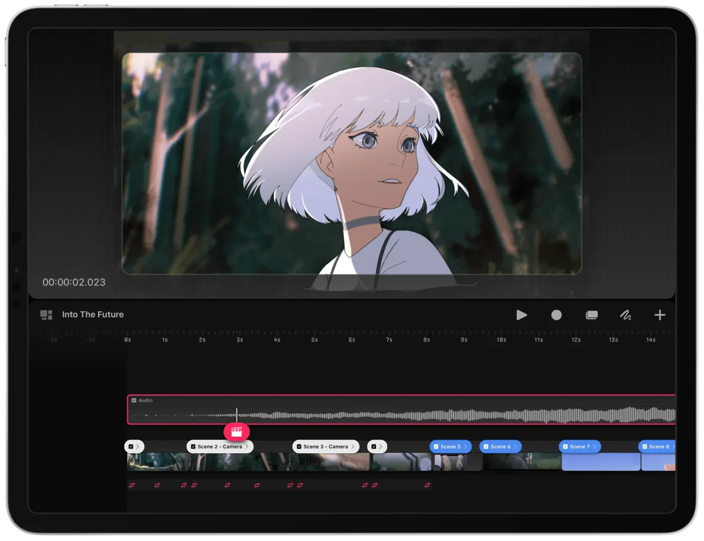Uncheck the Scene 3 - Camera checkbox
Screen dimensions: 704x541
click(x=299, y=447)
